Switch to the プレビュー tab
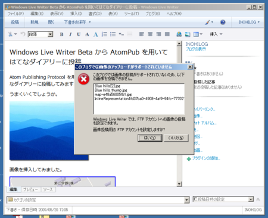This screenshot has height=218, width=268. pos(30,189)
